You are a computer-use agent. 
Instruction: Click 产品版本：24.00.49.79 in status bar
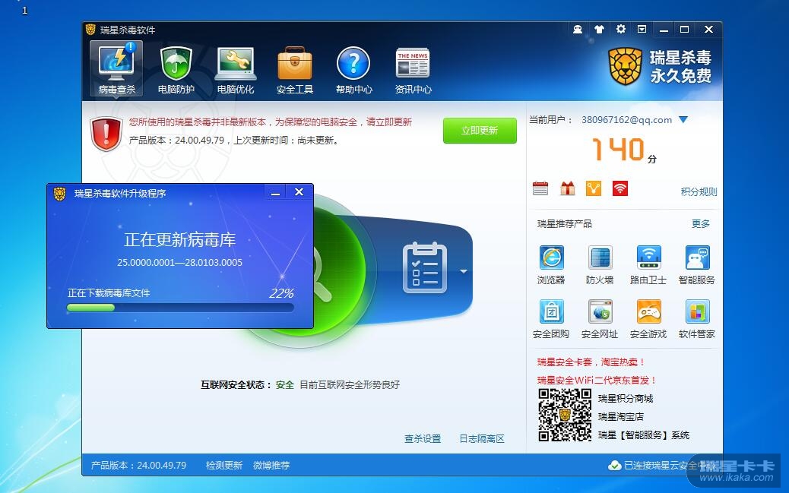(x=138, y=466)
